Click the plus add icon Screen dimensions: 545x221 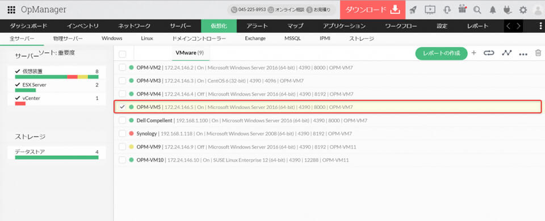coord(473,53)
